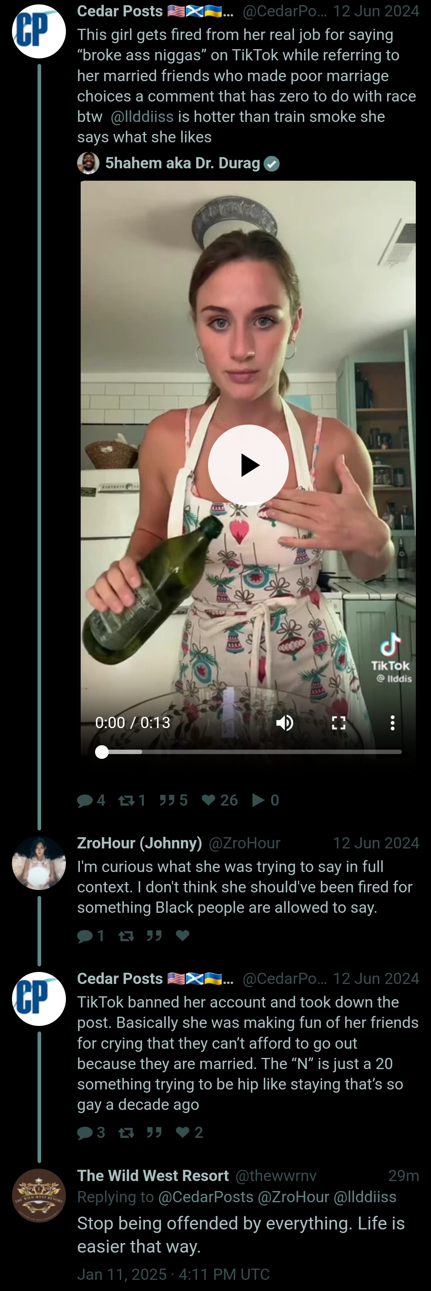
Task: Retweet the first Cedar Posts tweet
Action: 132,800
